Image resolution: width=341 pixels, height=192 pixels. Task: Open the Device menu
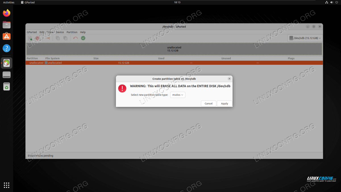[60, 32]
